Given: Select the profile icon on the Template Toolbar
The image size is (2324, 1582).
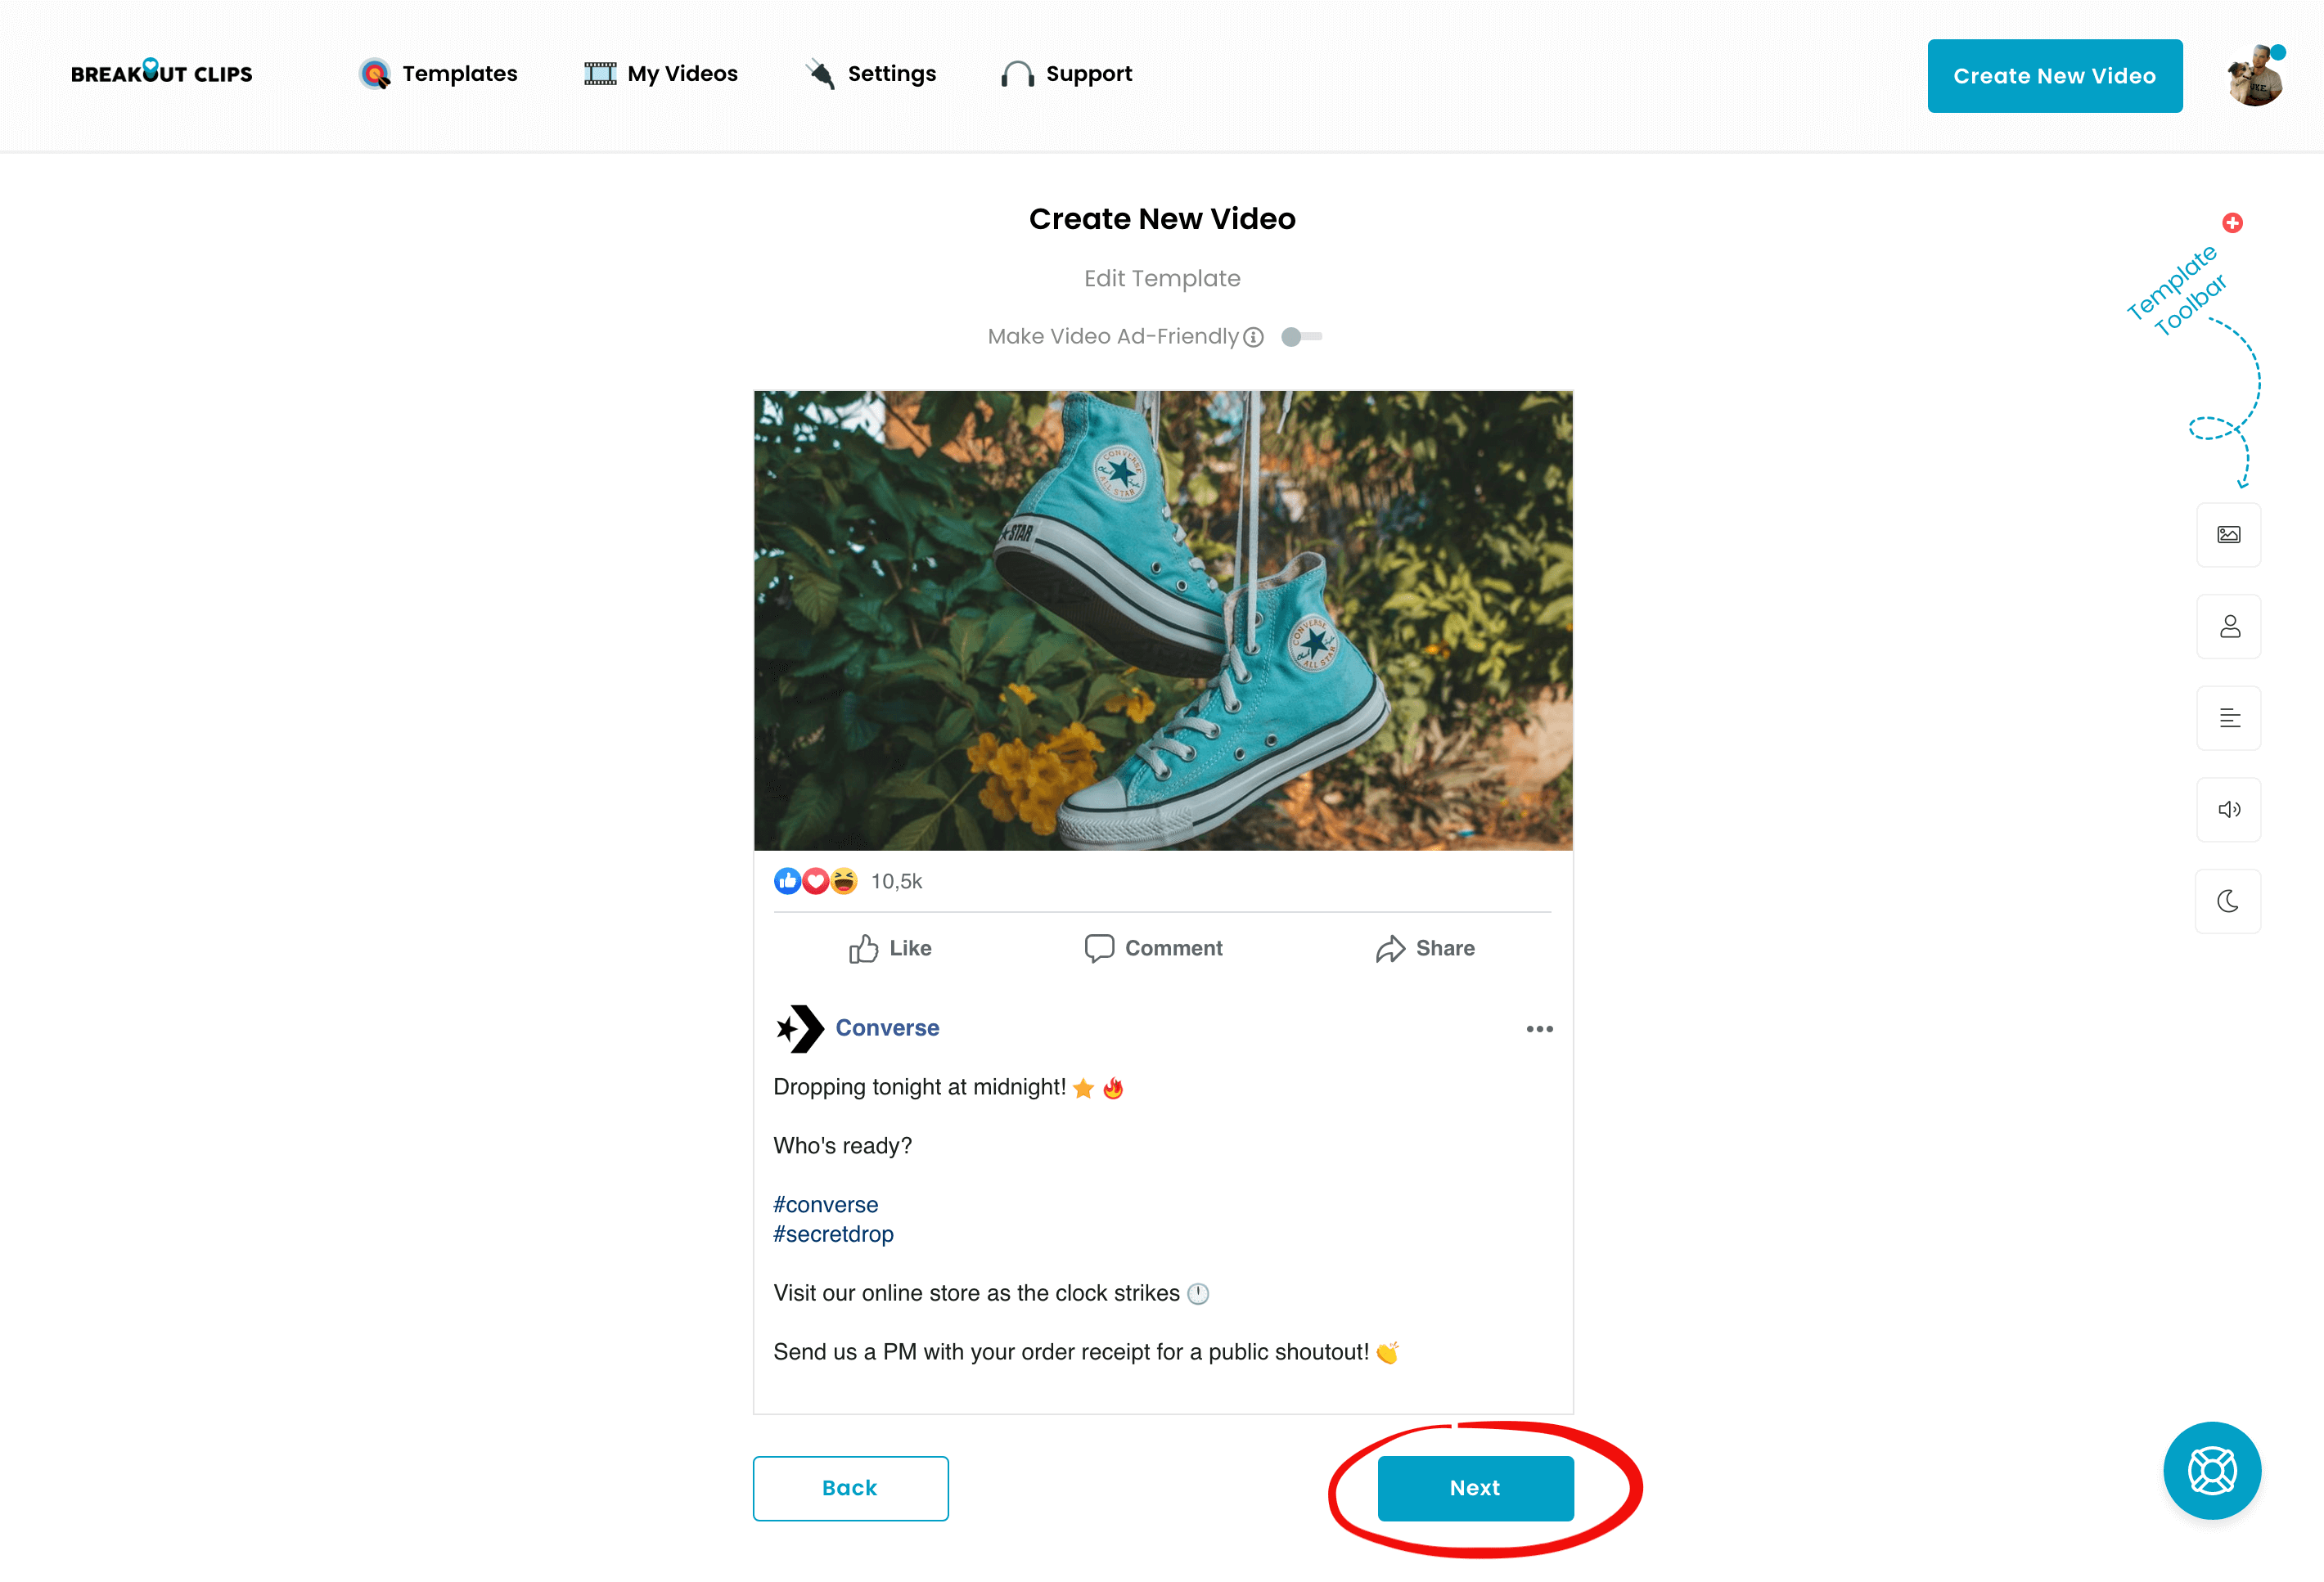Looking at the screenshot, I should pos(2228,627).
